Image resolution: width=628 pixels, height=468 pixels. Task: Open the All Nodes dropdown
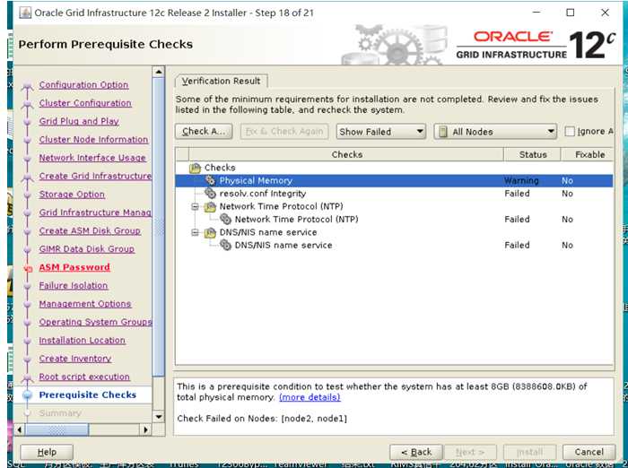tap(495, 132)
